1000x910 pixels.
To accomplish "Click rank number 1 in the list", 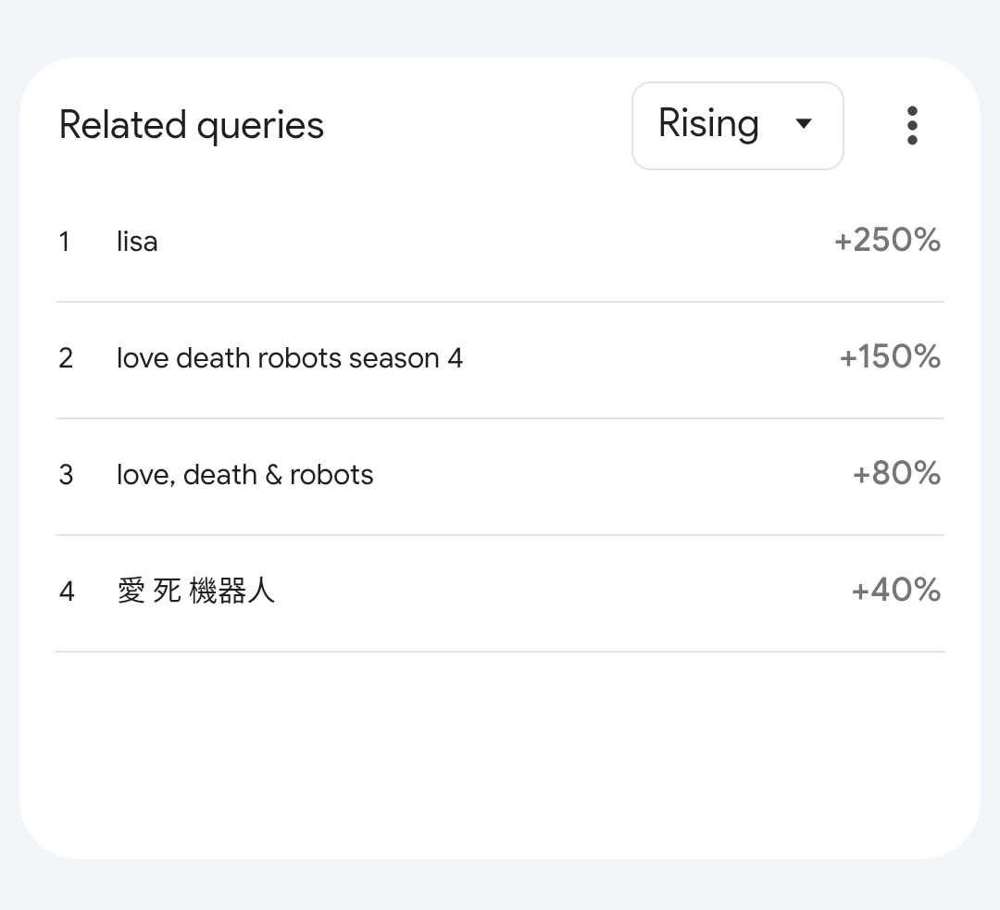I will point(65,242).
